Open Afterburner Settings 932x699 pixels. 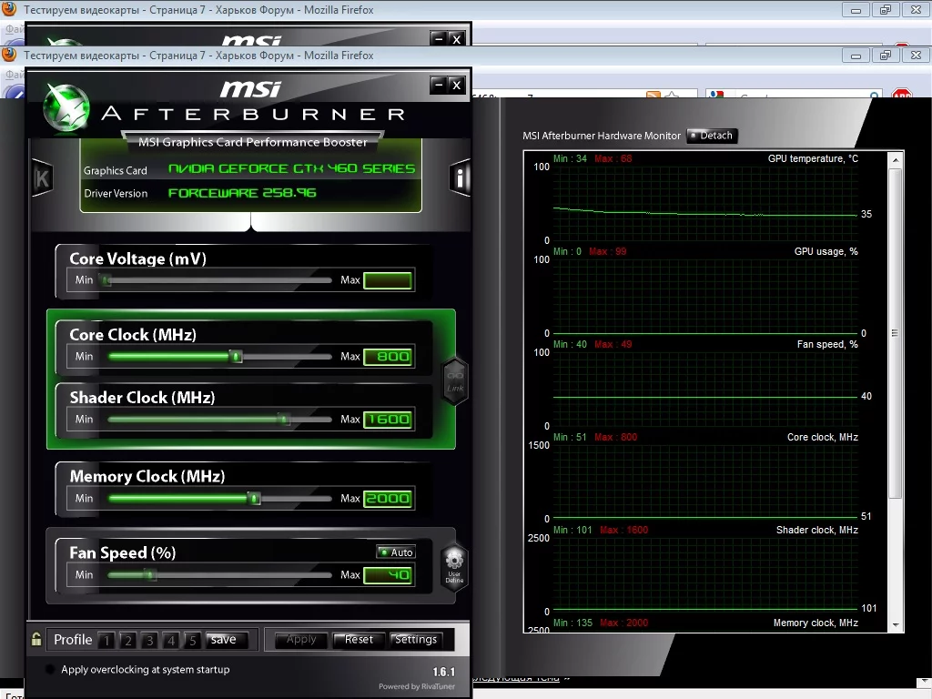coord(416,640)
